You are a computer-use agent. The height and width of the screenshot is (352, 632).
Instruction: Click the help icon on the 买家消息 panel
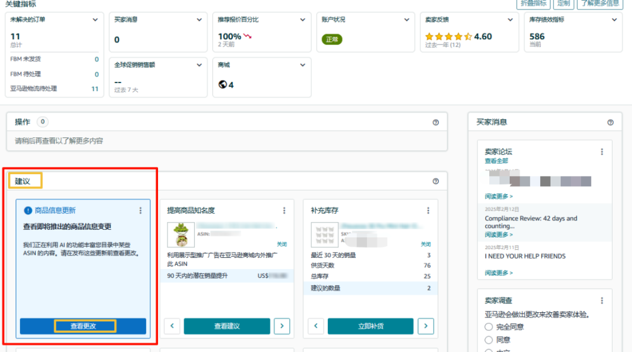(610, 122)
